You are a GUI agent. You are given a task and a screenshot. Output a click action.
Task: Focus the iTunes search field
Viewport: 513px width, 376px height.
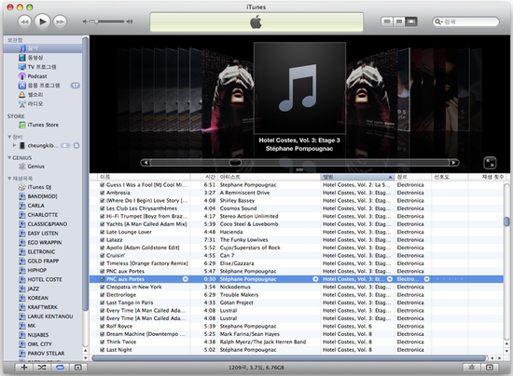pyautogui.click(x=465, y=21)
